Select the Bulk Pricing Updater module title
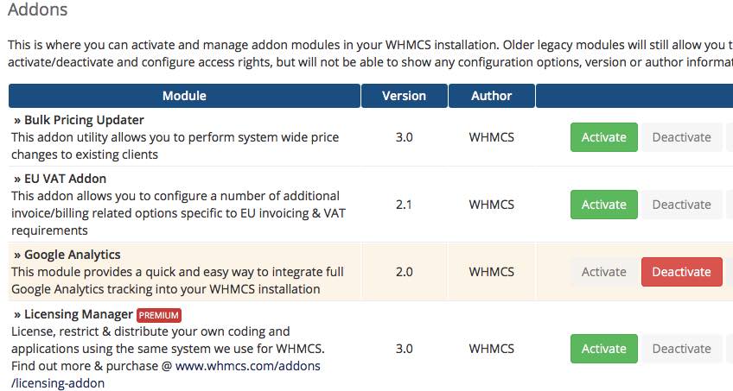Screen dimensions: 733x391 [84, 120]
